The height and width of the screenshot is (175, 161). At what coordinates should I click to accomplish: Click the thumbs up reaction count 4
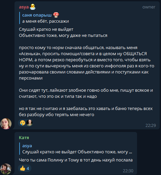point(28,168)
